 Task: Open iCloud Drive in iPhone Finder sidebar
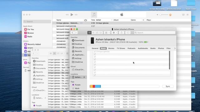tap(78, 70)
